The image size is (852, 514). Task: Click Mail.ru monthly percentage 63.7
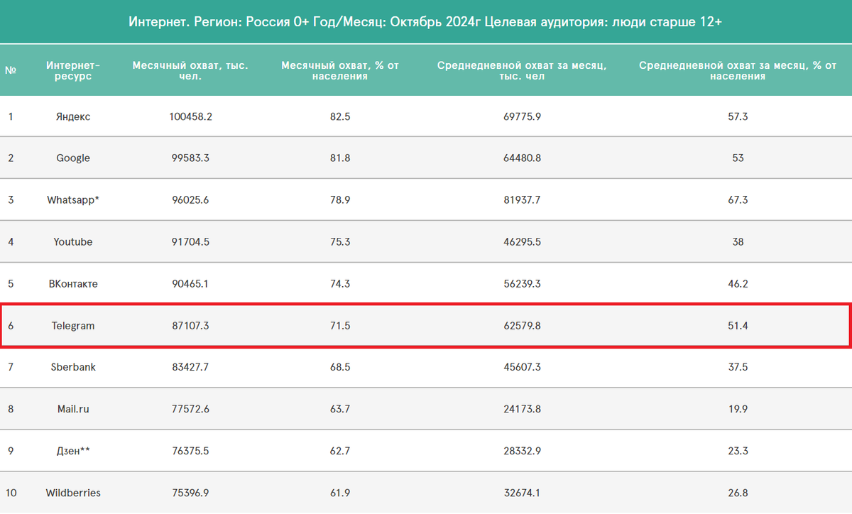pyautogui.click(x=340, y=409)
